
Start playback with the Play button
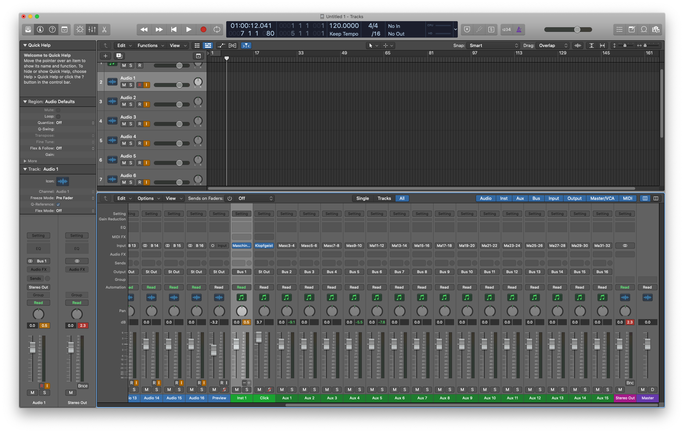click(x=189, y=30)
